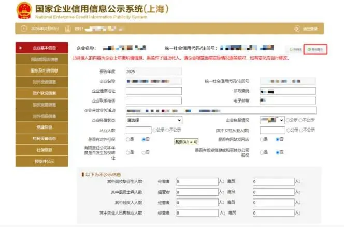Click the 企业经营状态 underlined label
The height and width of the screenshot is (227, 344).
pyautogui.click(x=104, y=120)
